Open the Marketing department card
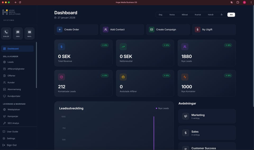Viewport: 254px width, 150px height. pyautogui.click(x=207, y=116)
